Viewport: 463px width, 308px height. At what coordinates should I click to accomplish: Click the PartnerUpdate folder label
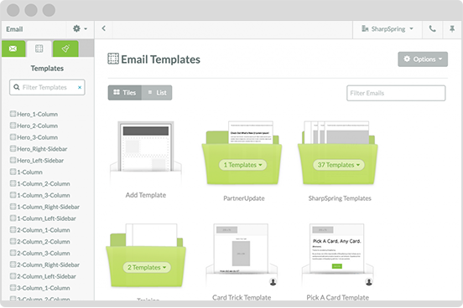pyautogui.click(x=244, y=198)
